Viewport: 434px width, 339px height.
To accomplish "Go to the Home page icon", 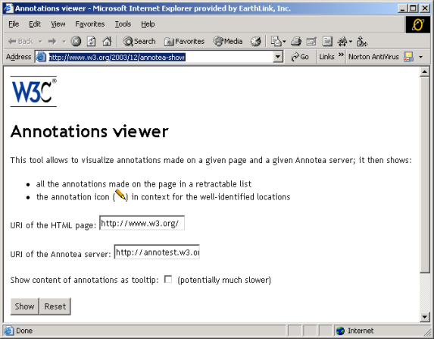I will (107, 42).
